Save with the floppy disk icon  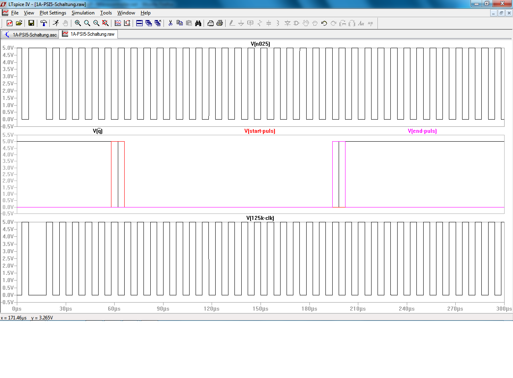tap(31, 23)
